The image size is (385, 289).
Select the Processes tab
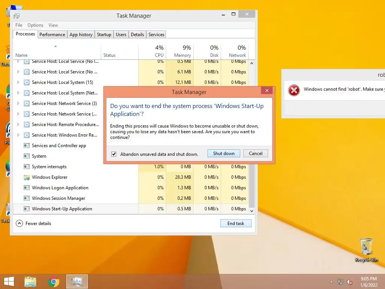coord(25,34)
